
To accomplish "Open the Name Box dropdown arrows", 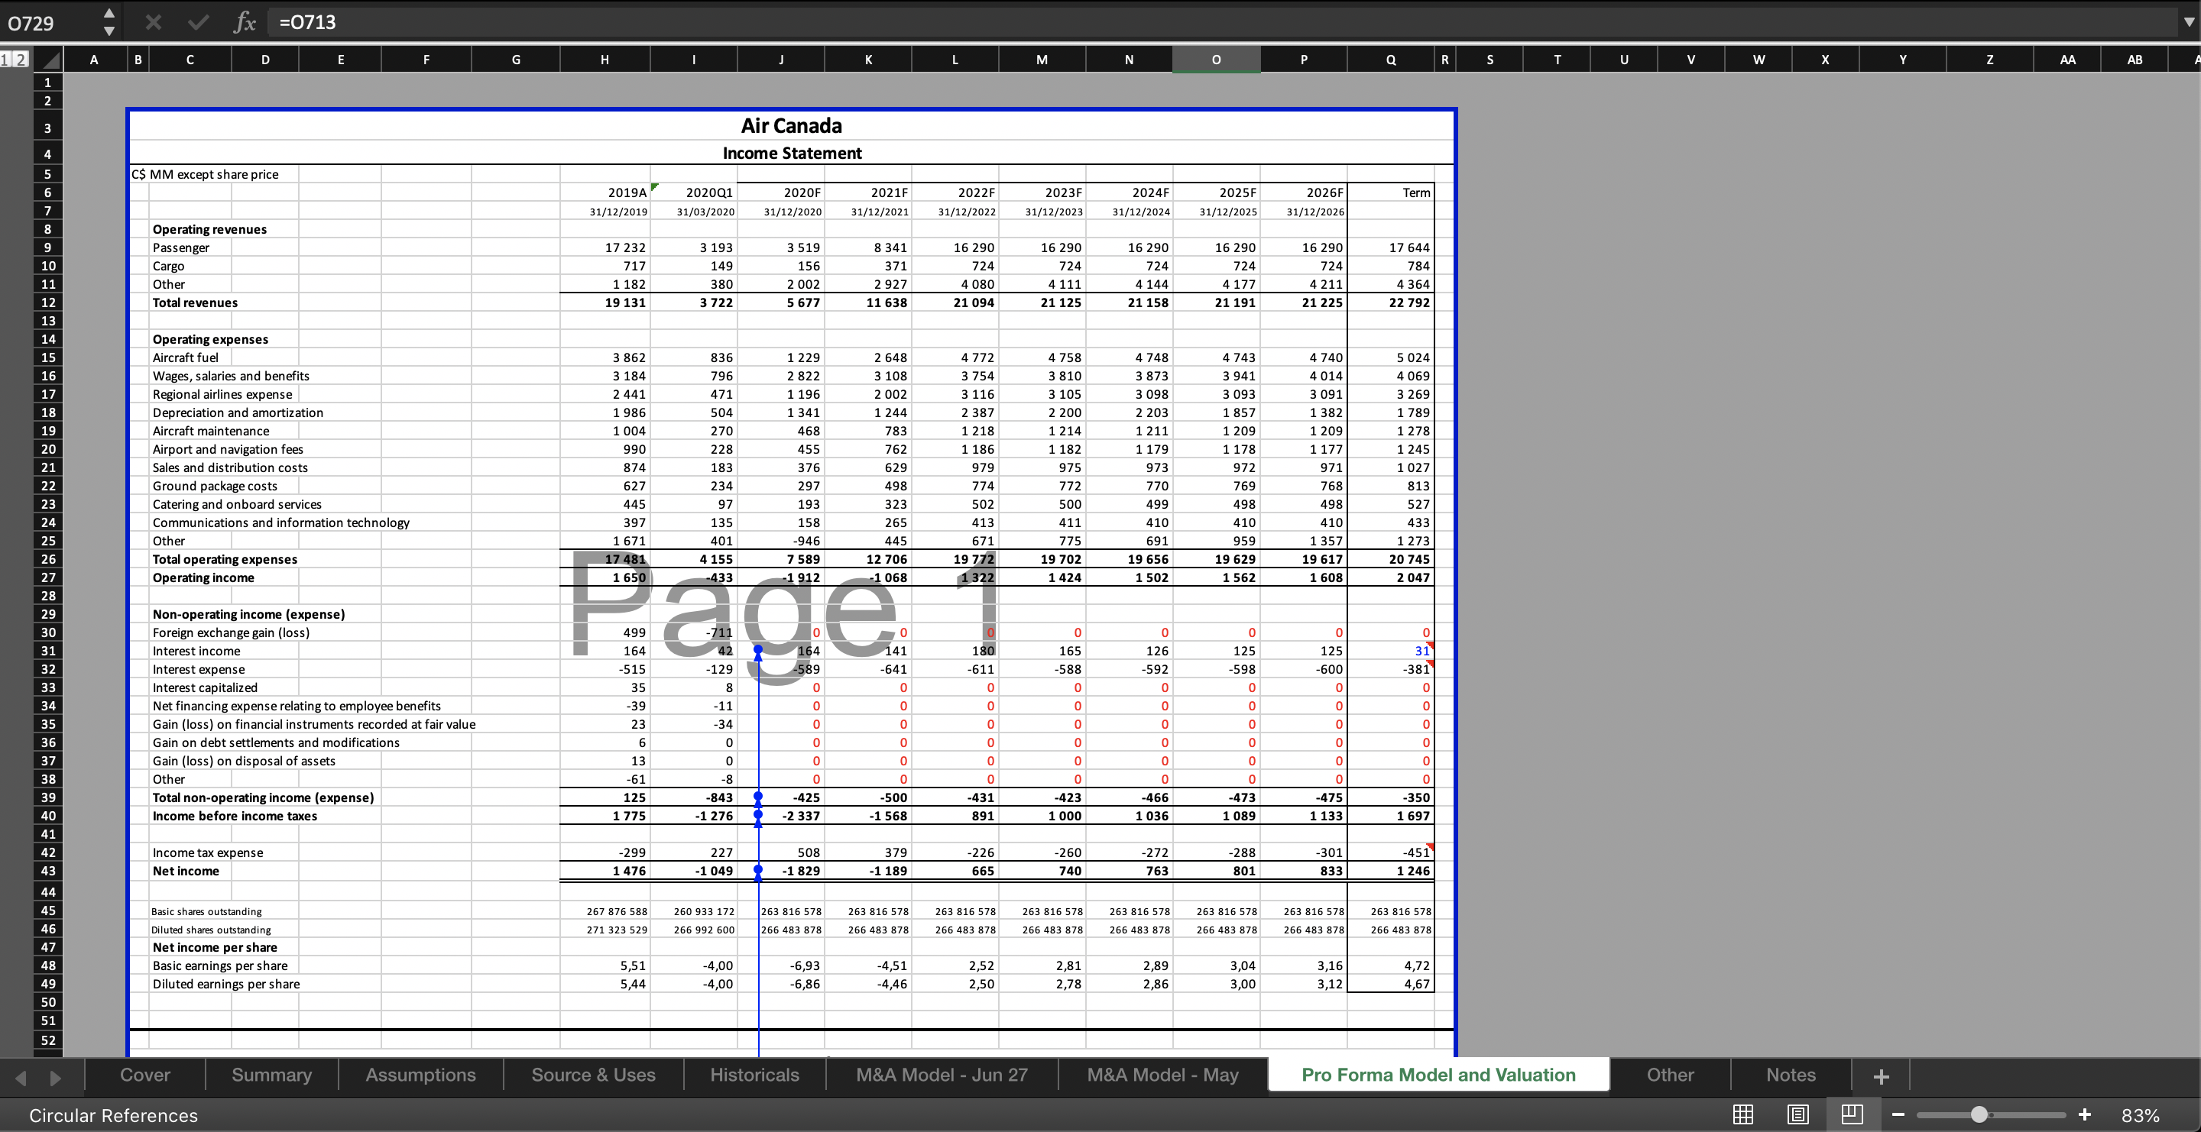I will (109, 22).
